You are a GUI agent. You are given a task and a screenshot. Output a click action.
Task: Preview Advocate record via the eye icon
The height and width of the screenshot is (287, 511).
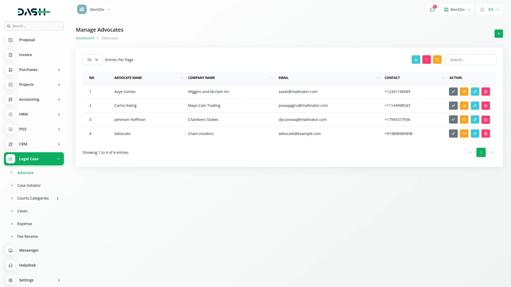464,133
